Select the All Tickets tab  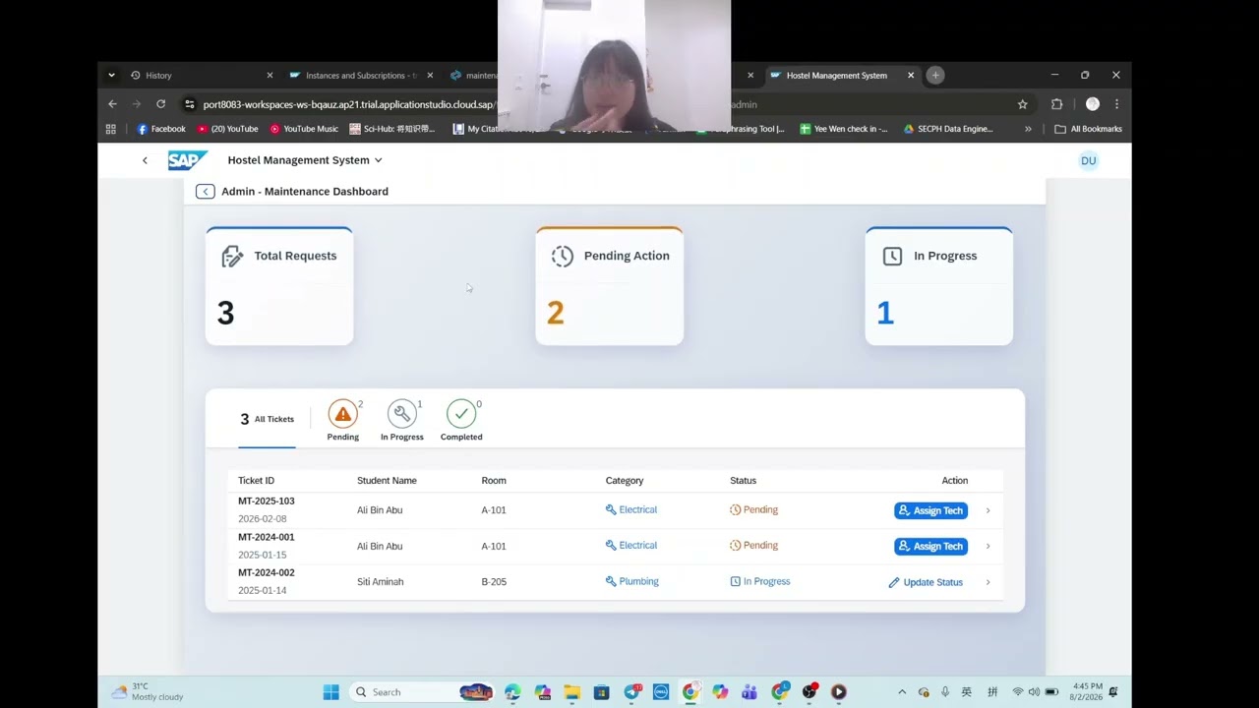coord(267,420)
